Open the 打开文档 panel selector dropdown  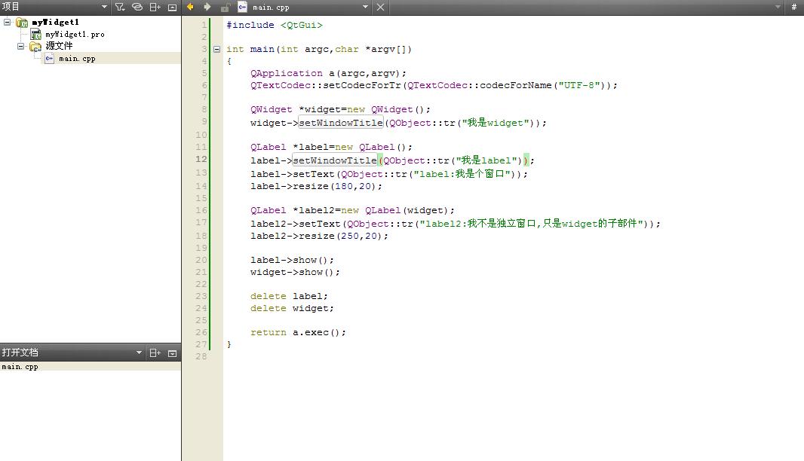coord(139,353)
